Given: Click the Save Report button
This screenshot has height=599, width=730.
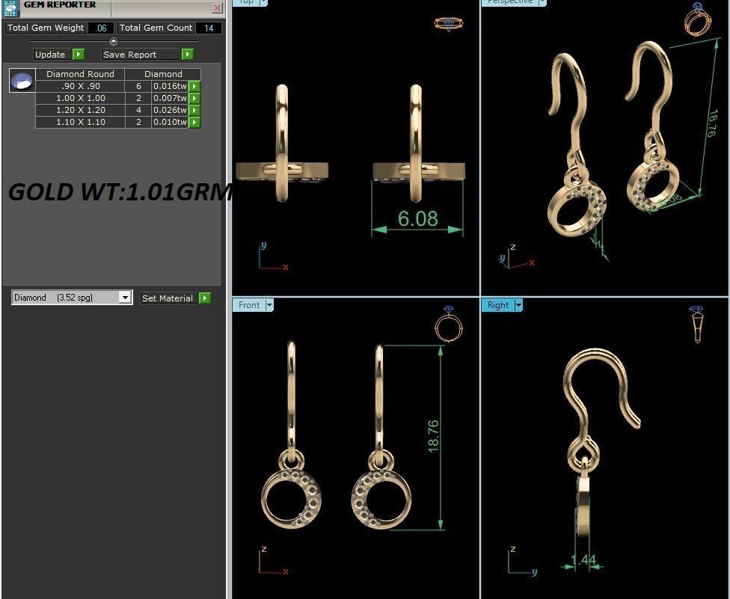Looking at the screenshot, I should coord(140,55).
